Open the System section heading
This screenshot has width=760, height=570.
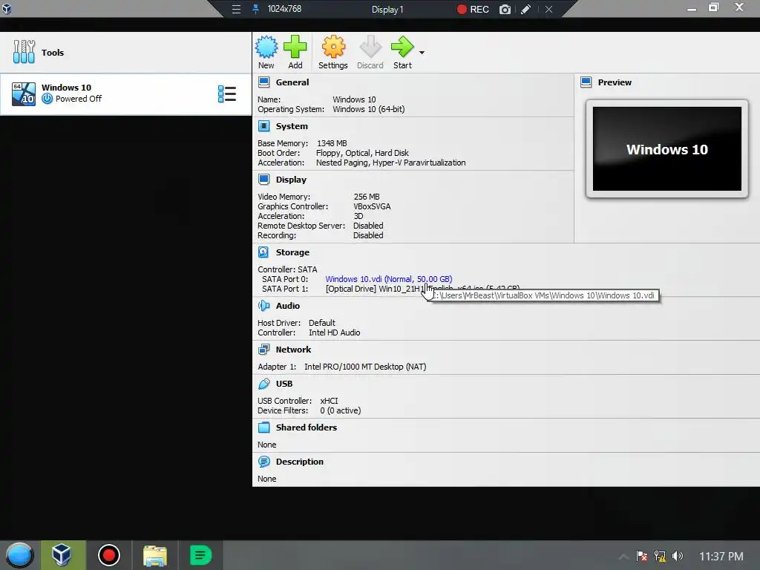(x=292, y=126)
